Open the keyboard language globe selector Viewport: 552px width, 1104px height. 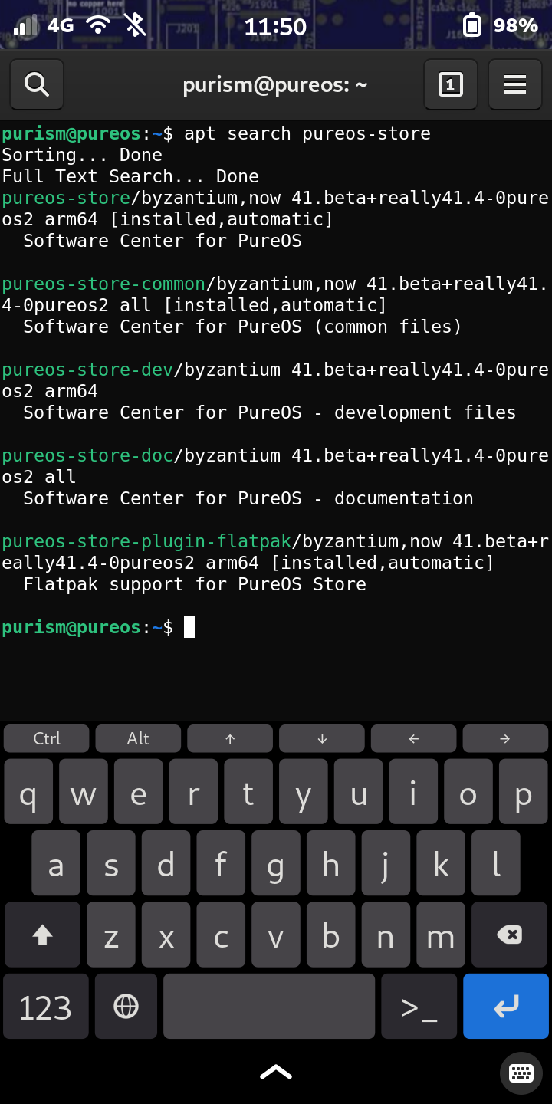(126, 1007)
